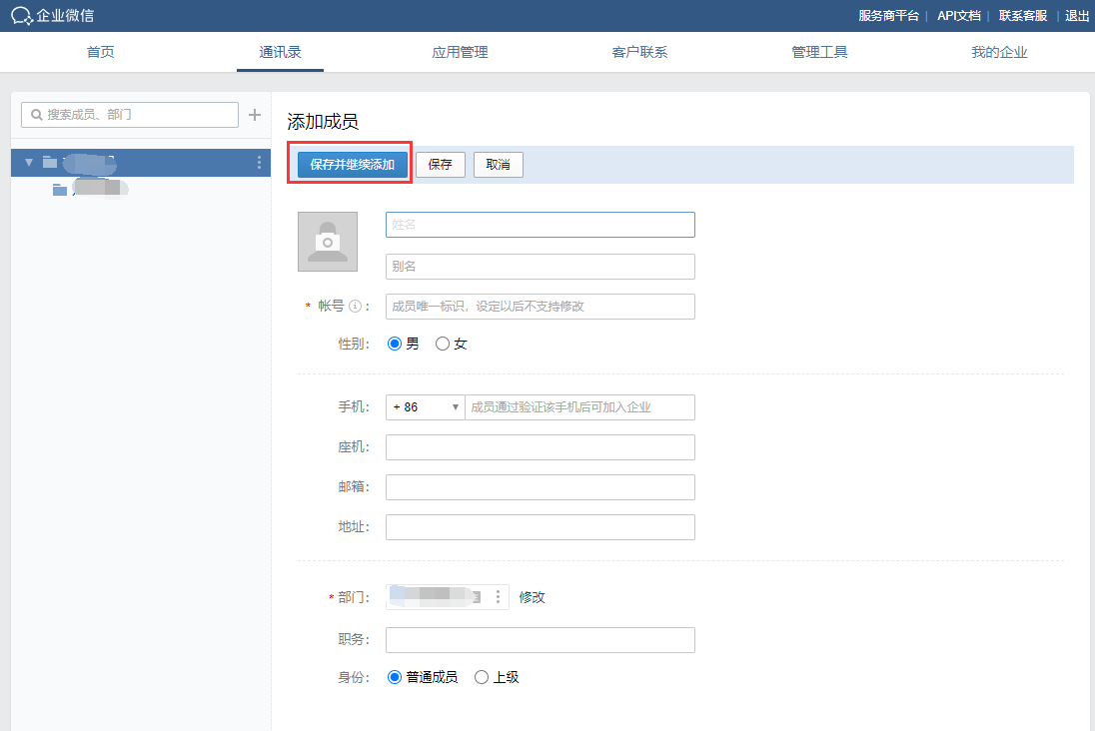Click the sub-department folder icon
Viewport: 1095px width, 731px height.
click(x=60, y=190)
